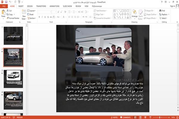Click the Find binoculars icon
Screen dimensions: 179x119
click(x=160, y=11)
